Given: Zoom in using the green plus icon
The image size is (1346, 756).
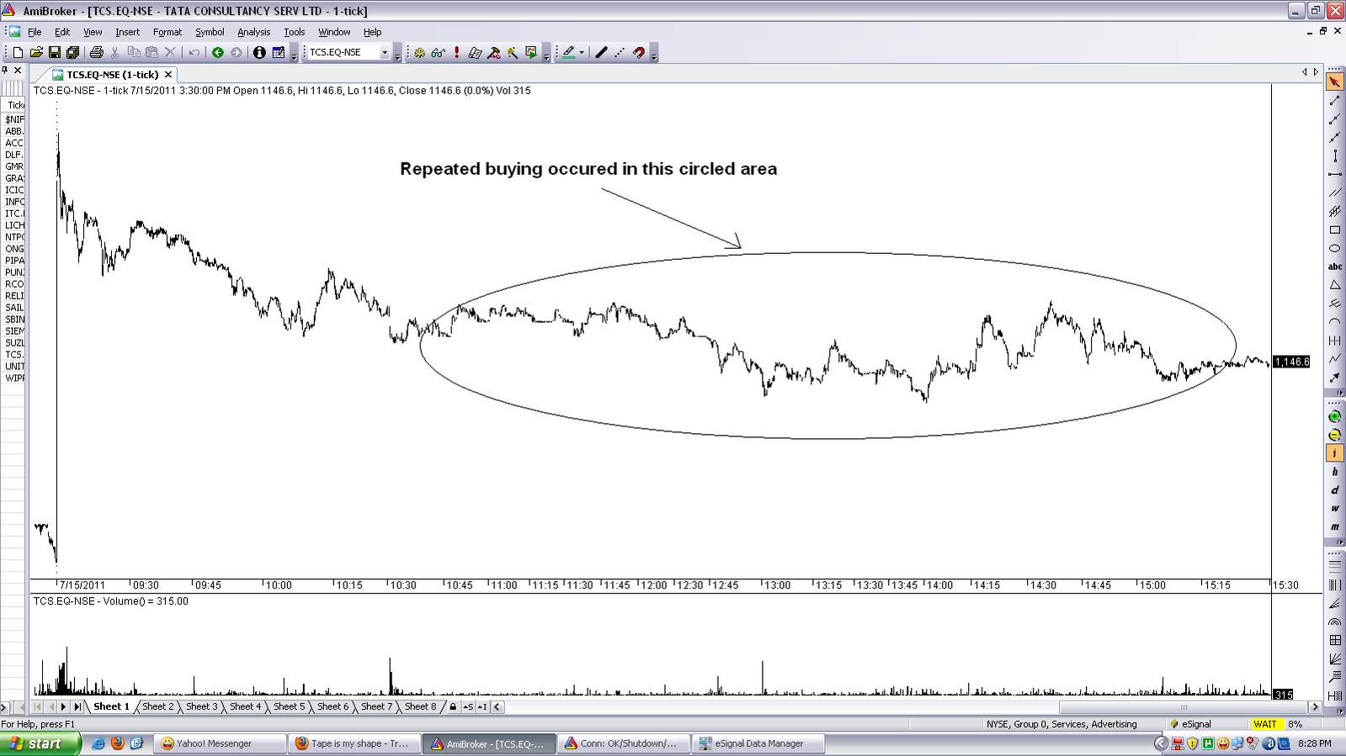Looking at the screenshot, I should tap(1334, 417).
